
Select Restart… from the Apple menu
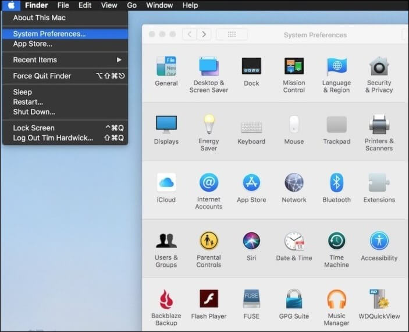(65, 102)
